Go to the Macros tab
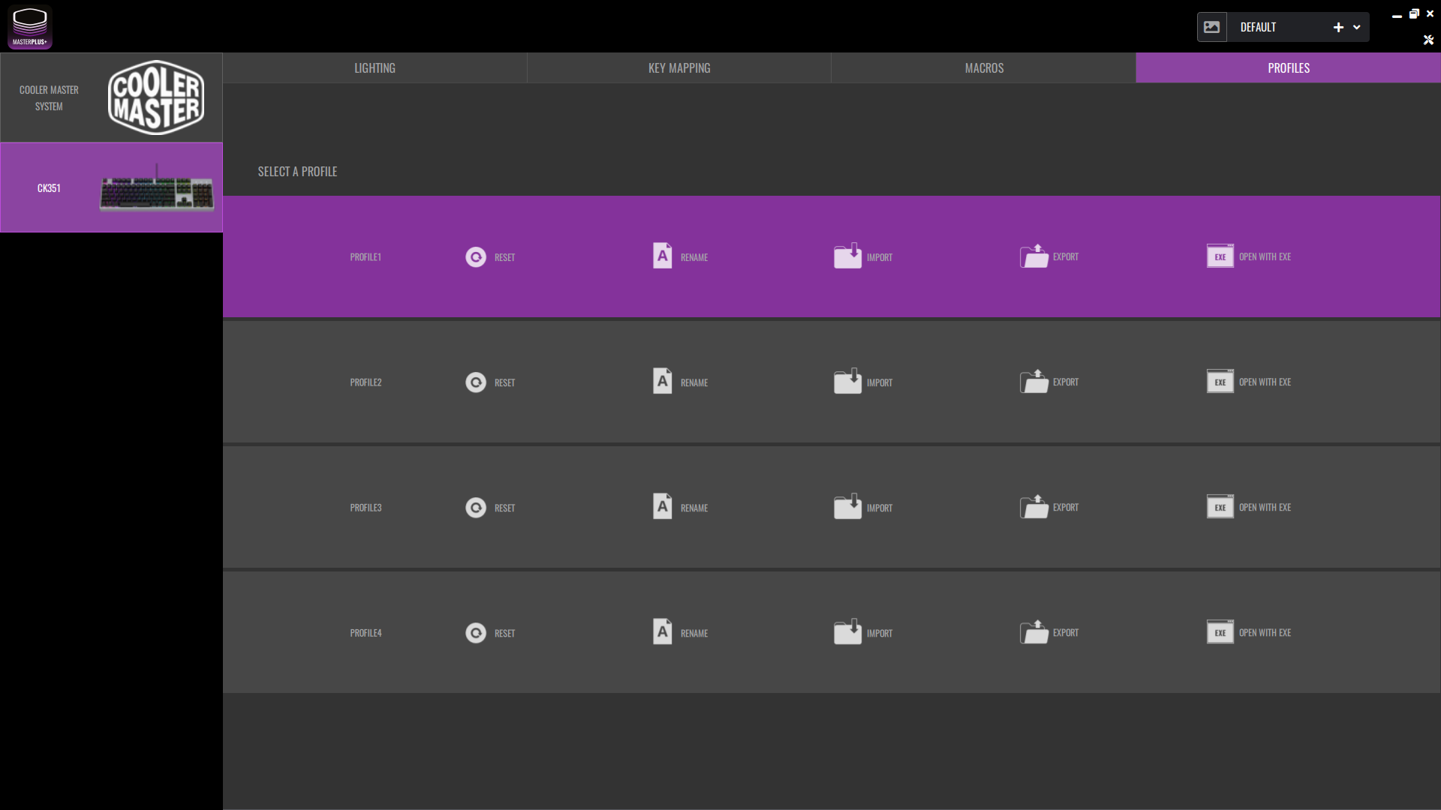The width and height of the screenshot is (1441, 810). [x=984, y=68]
